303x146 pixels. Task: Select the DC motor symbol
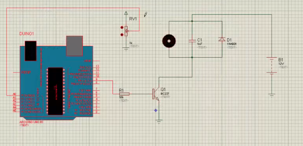pos(169,41)
